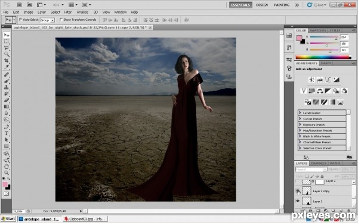Launch Bridge from the application bar

coord(20,5)
